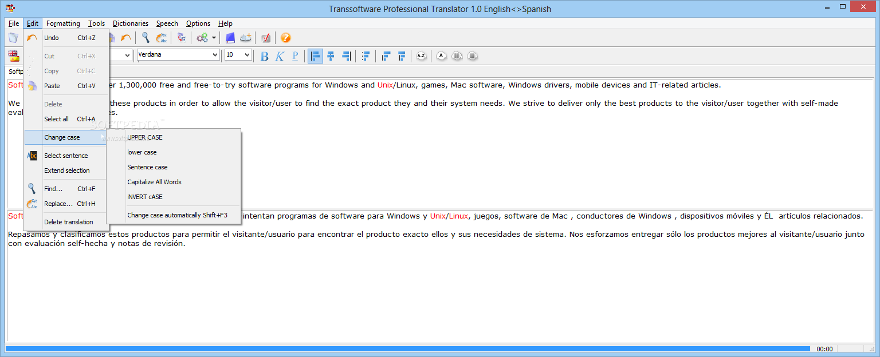Choose Select all in the Edit menu

click(x=66, y=119)
